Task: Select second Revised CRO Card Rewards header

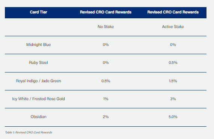Action: tap(173, 12)
